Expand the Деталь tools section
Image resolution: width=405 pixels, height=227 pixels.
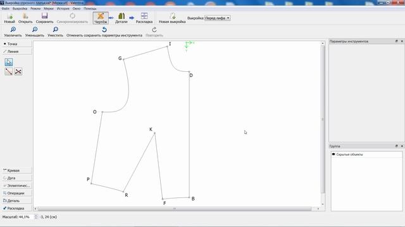click(17, 201)
